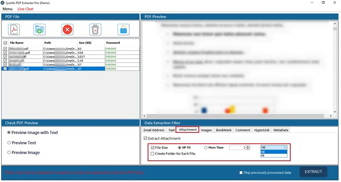Enable Skip previously processed data
Viewport: 341px width, 182px height.
pyautogui.click(x=241, y=172)
